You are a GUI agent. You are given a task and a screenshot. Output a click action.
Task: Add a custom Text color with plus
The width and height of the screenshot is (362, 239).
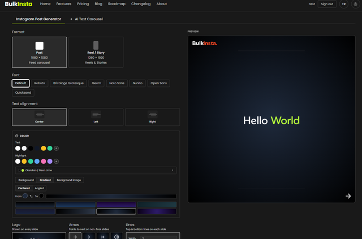56,149
